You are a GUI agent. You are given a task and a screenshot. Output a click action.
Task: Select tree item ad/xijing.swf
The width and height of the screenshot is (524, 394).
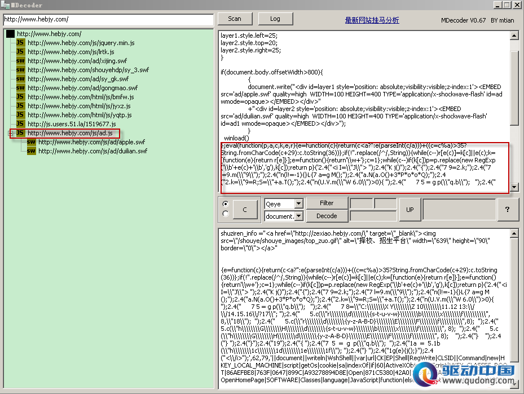[x=77, y=61]
